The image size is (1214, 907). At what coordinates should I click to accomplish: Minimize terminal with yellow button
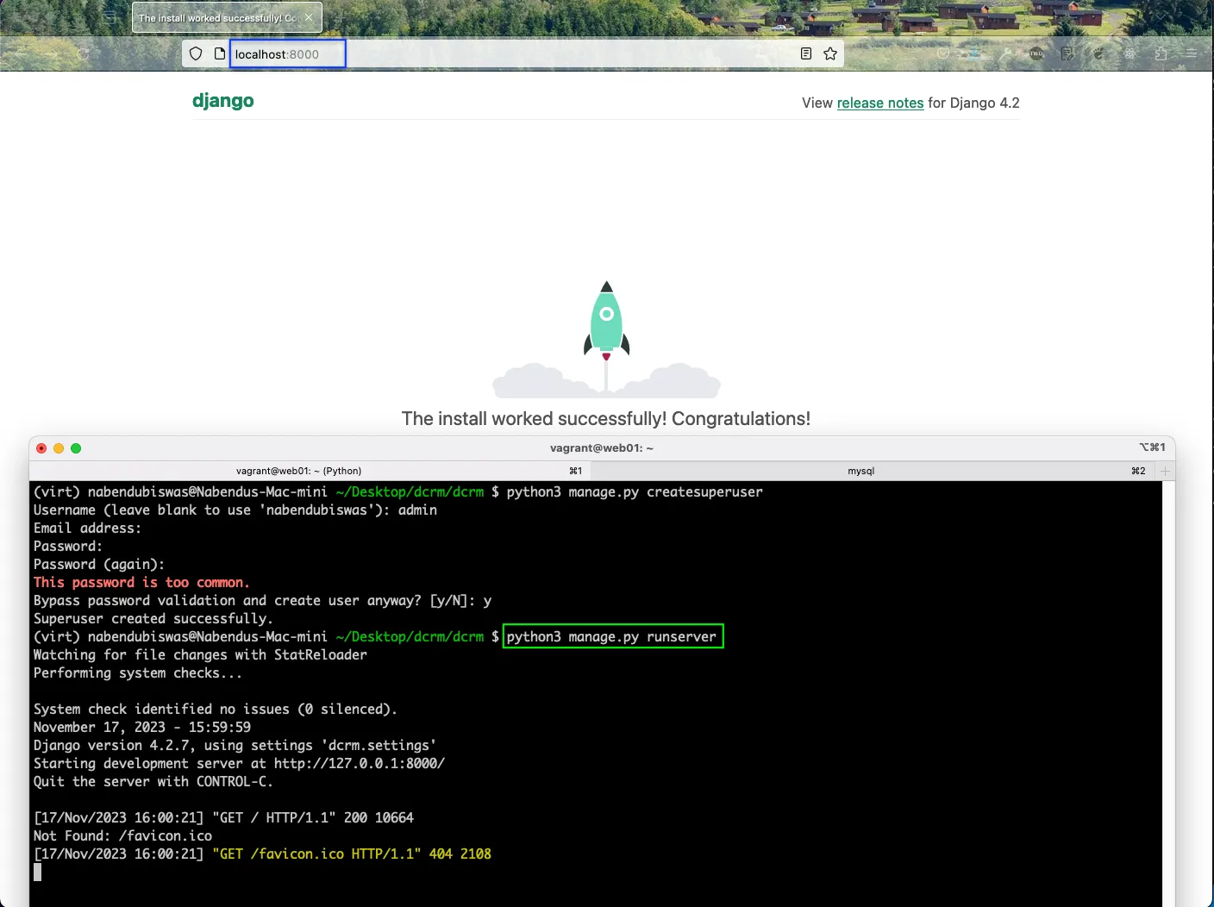(x=59, y=448)
